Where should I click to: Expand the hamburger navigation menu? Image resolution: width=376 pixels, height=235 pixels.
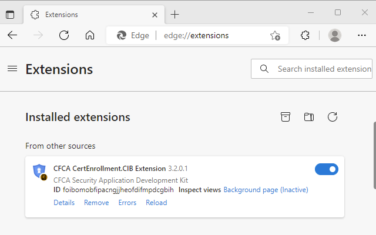point(12,69)
